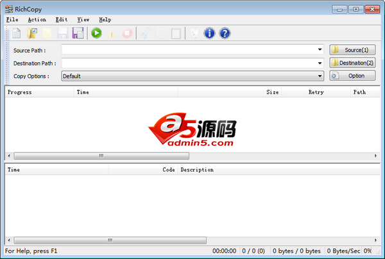Click the upper list Time column header
The width and height of the screenshot is (385, 259).
coord(126,92)
